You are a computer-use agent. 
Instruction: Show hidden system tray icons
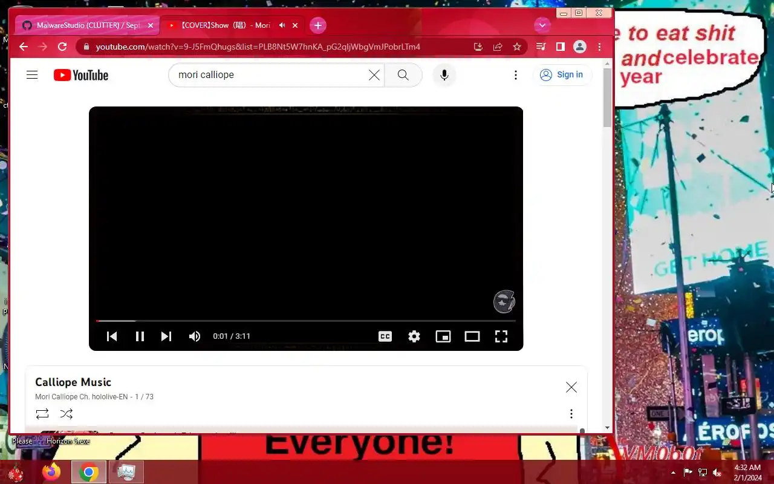pos(674,473)
